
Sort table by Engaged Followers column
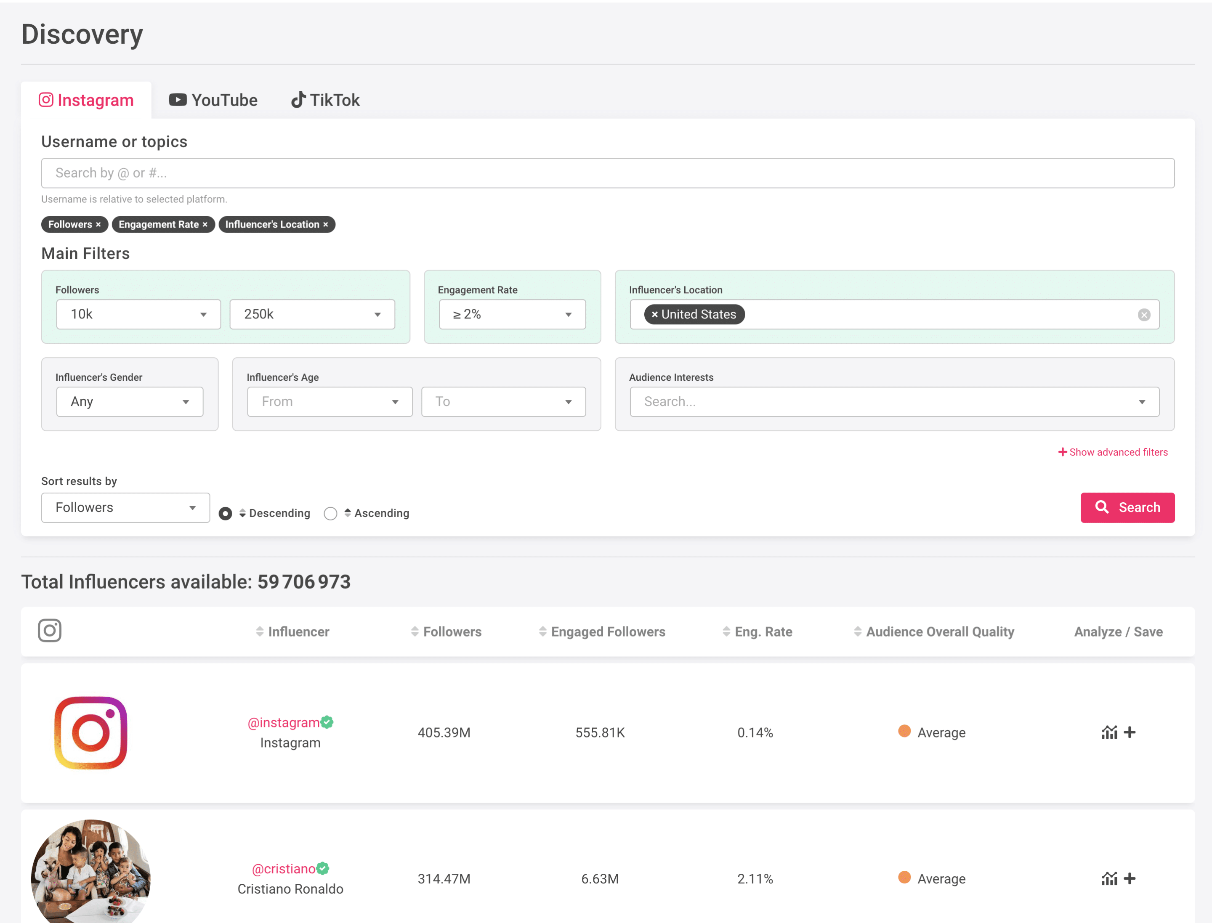pos(602,632)
